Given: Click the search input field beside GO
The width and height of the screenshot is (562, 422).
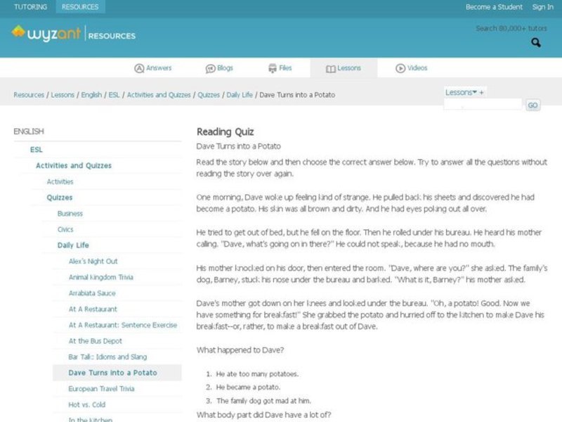Looking at the screenshot, I should 483,105.
